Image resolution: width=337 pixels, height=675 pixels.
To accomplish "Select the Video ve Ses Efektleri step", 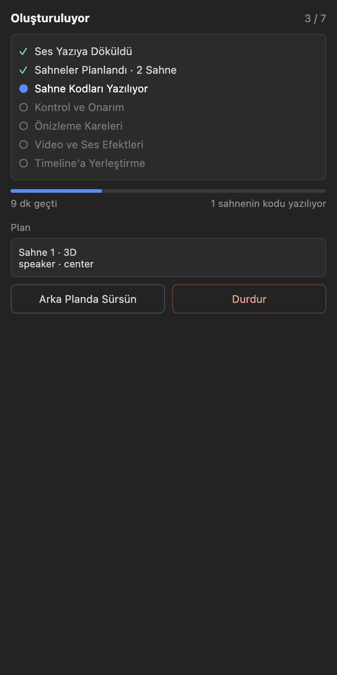I will pyautogui.click(x=89, y=145).
